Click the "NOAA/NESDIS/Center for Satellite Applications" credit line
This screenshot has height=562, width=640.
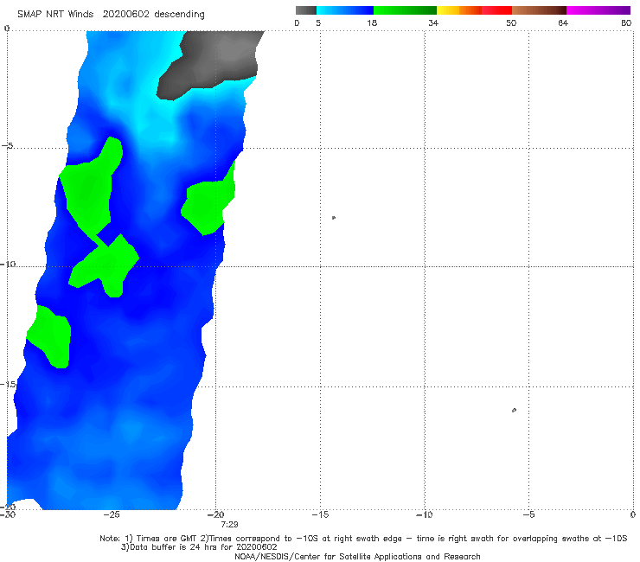pyautogui.click(x=357, y=557)
